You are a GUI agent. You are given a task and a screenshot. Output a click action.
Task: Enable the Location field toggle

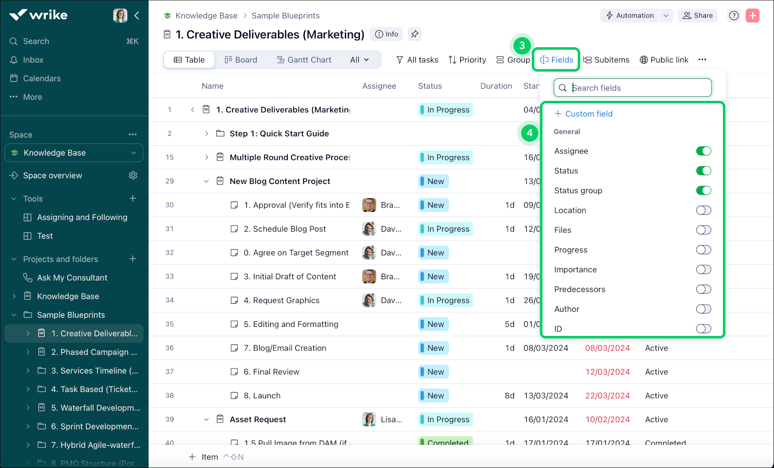704,210
